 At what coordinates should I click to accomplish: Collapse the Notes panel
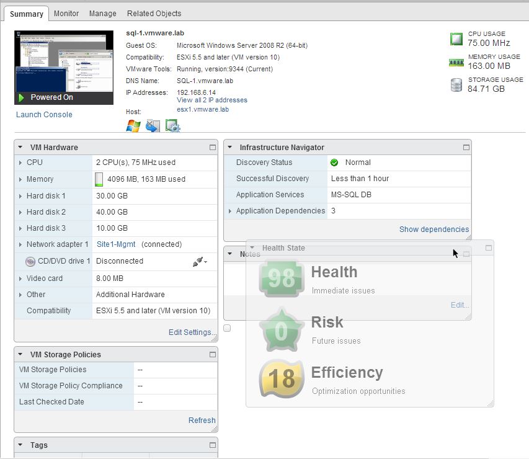pos(229,254)
